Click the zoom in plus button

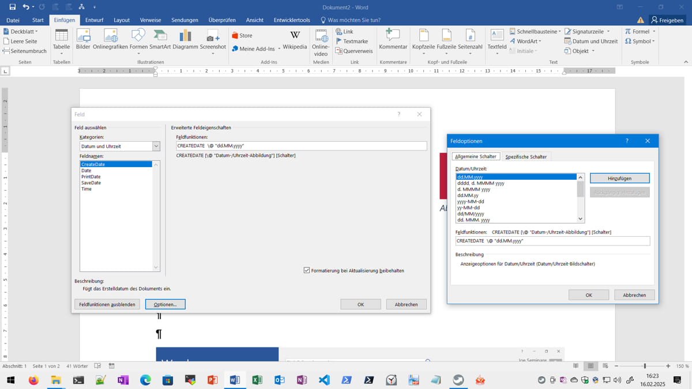click(668, 366)
